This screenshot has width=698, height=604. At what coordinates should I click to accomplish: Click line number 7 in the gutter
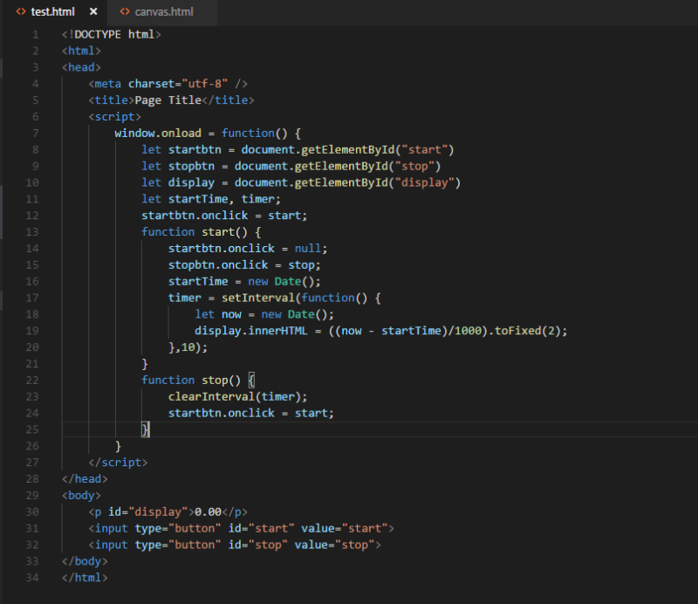33,133
